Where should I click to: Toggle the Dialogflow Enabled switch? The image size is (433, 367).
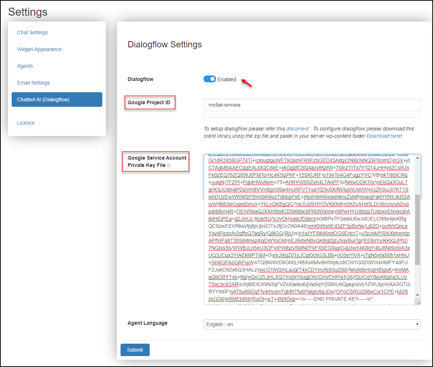210,79
